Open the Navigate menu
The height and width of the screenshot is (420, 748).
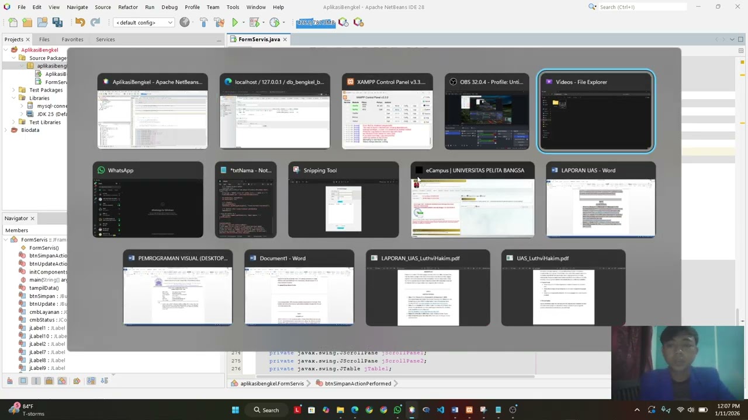click(x=77, y=7)
